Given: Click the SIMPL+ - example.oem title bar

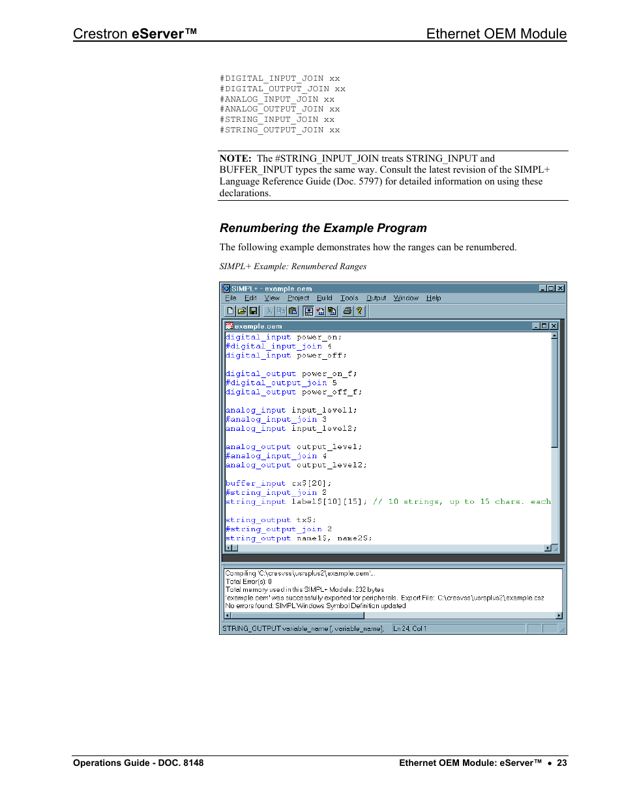Looking at the screenshot, I should (x=393, y=288).
